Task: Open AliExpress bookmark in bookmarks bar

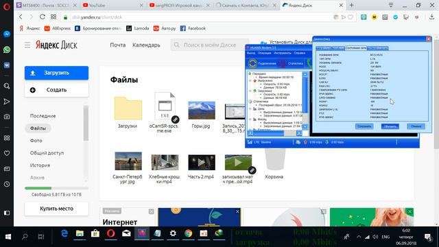Action: [58, 28]
